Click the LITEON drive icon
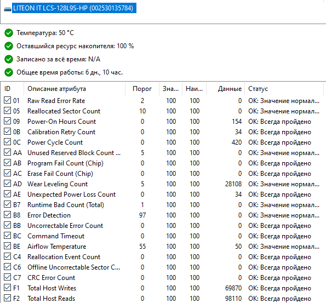 8,9
